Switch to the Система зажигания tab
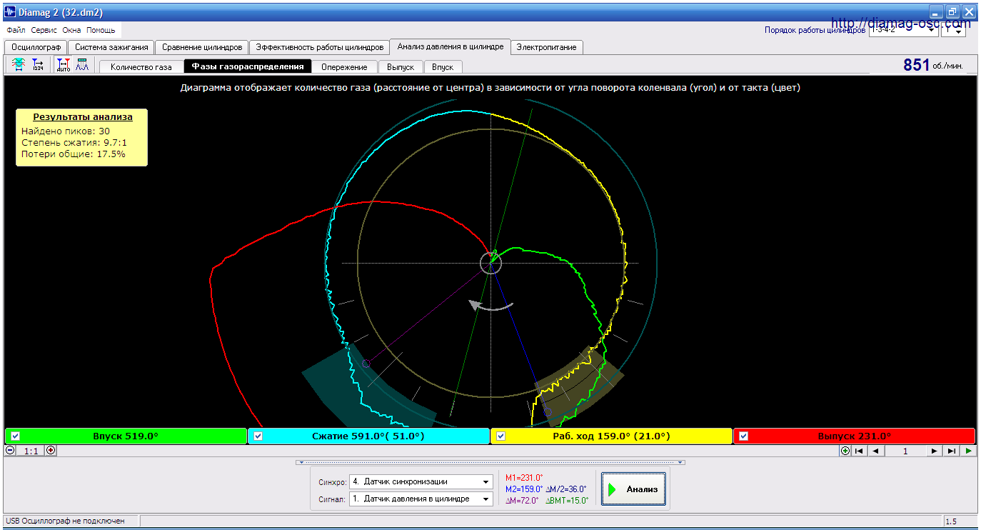Screen dimensions: 981x530 (x=111, y=47)
